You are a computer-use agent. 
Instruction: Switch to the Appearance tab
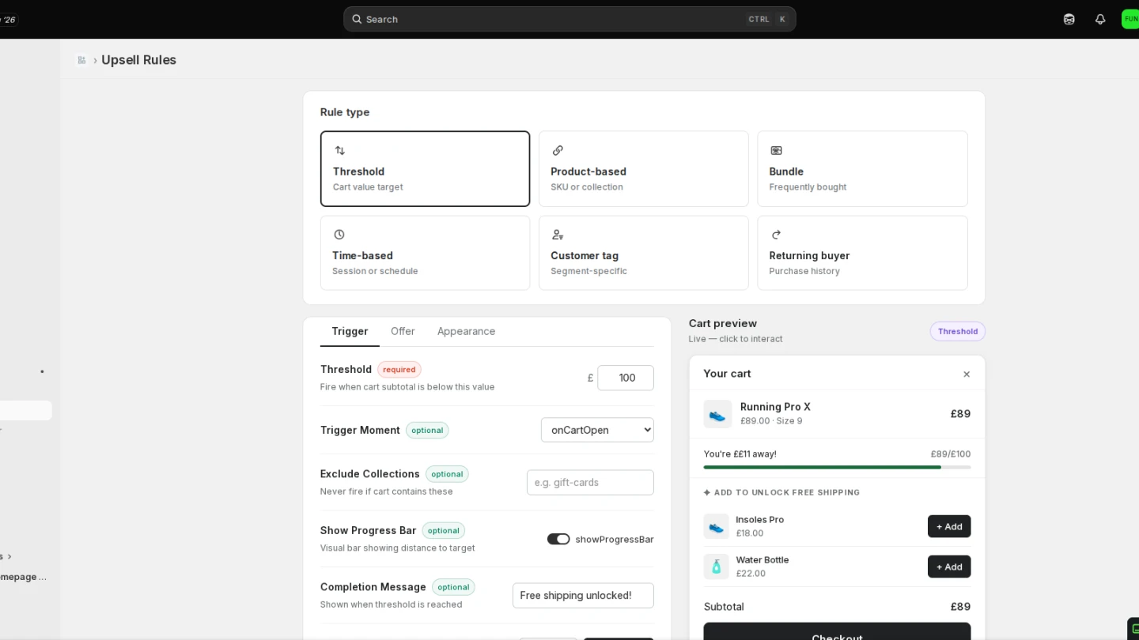(466, 331)
